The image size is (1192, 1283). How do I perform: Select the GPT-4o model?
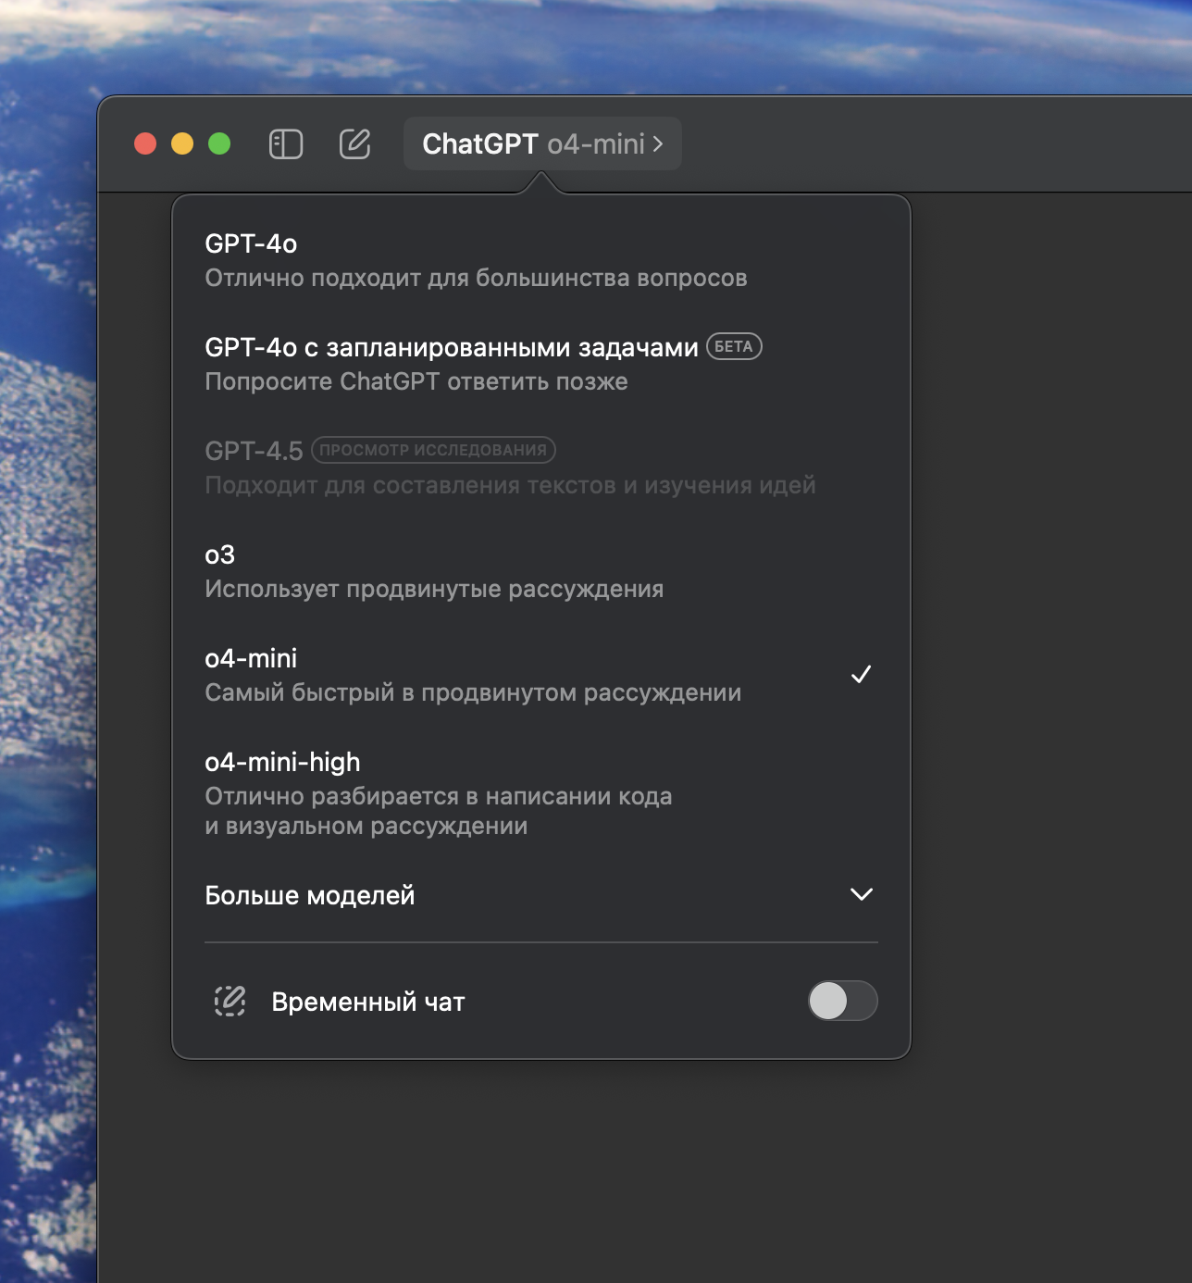[541, 260]
